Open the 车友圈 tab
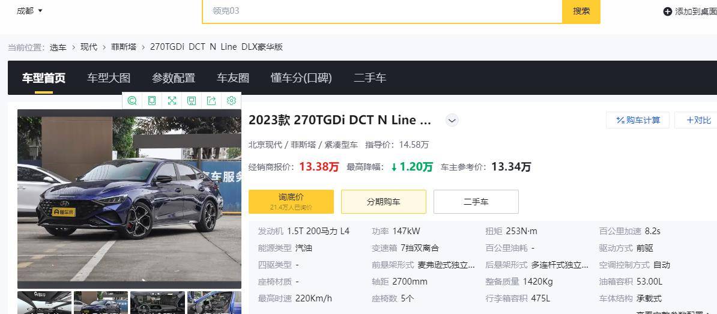The width and height of the screenshot is (717, 314). [x=233, y=78]
